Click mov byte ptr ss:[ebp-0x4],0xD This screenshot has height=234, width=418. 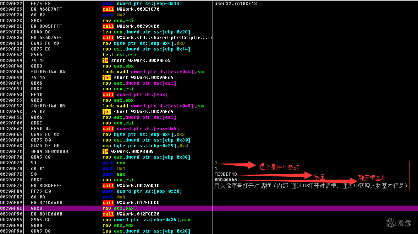[x=144, y=43]
